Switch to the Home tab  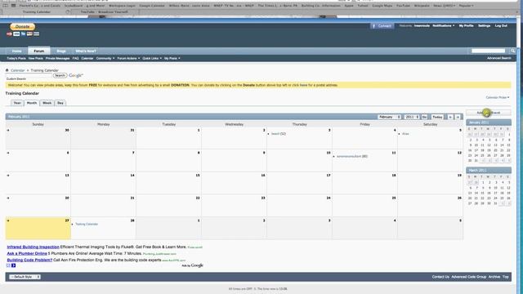(x=16, y=51)
